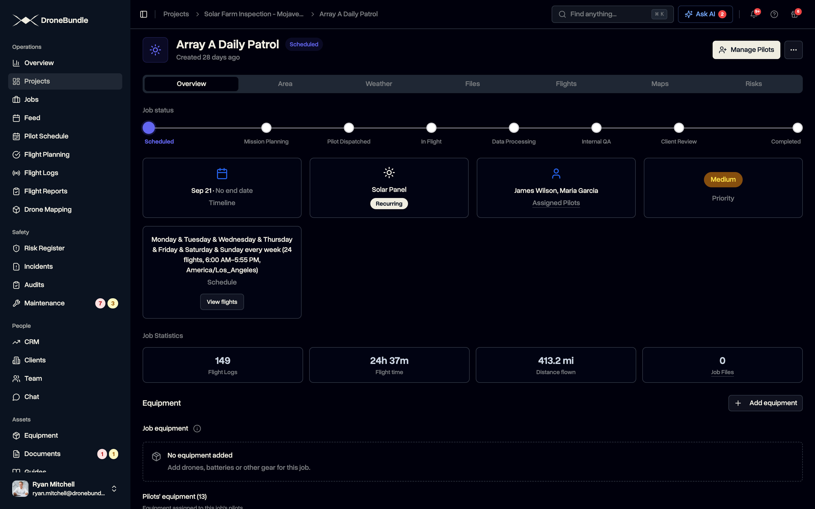This screenshot has width=815, height=509.
Task: Switch to the Flights tab
Action: (x=566, y=84)
